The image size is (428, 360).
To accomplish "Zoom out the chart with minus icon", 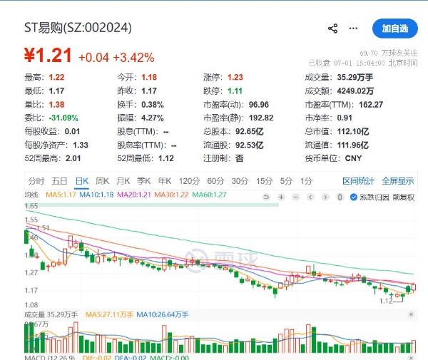I will [x=296, y=197].
